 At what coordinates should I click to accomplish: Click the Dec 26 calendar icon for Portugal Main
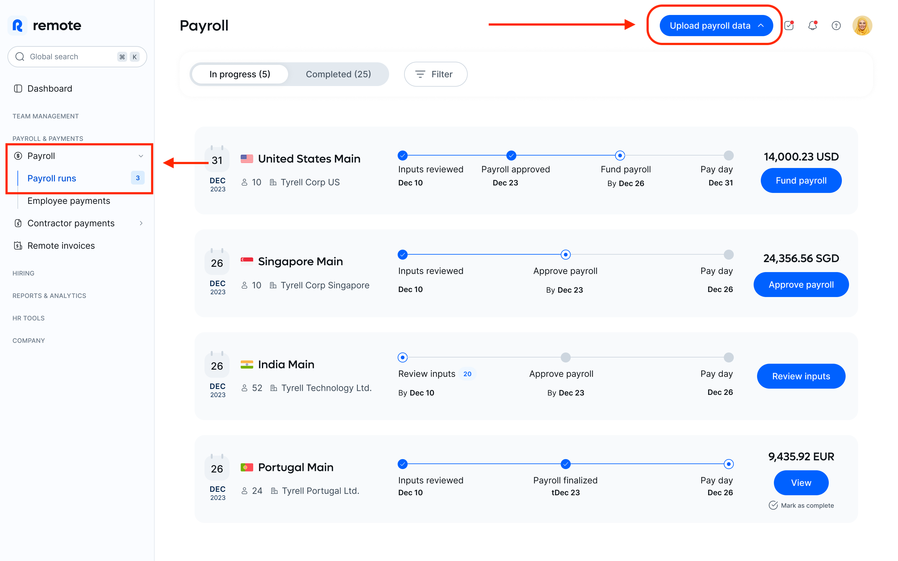click(217, 467)
